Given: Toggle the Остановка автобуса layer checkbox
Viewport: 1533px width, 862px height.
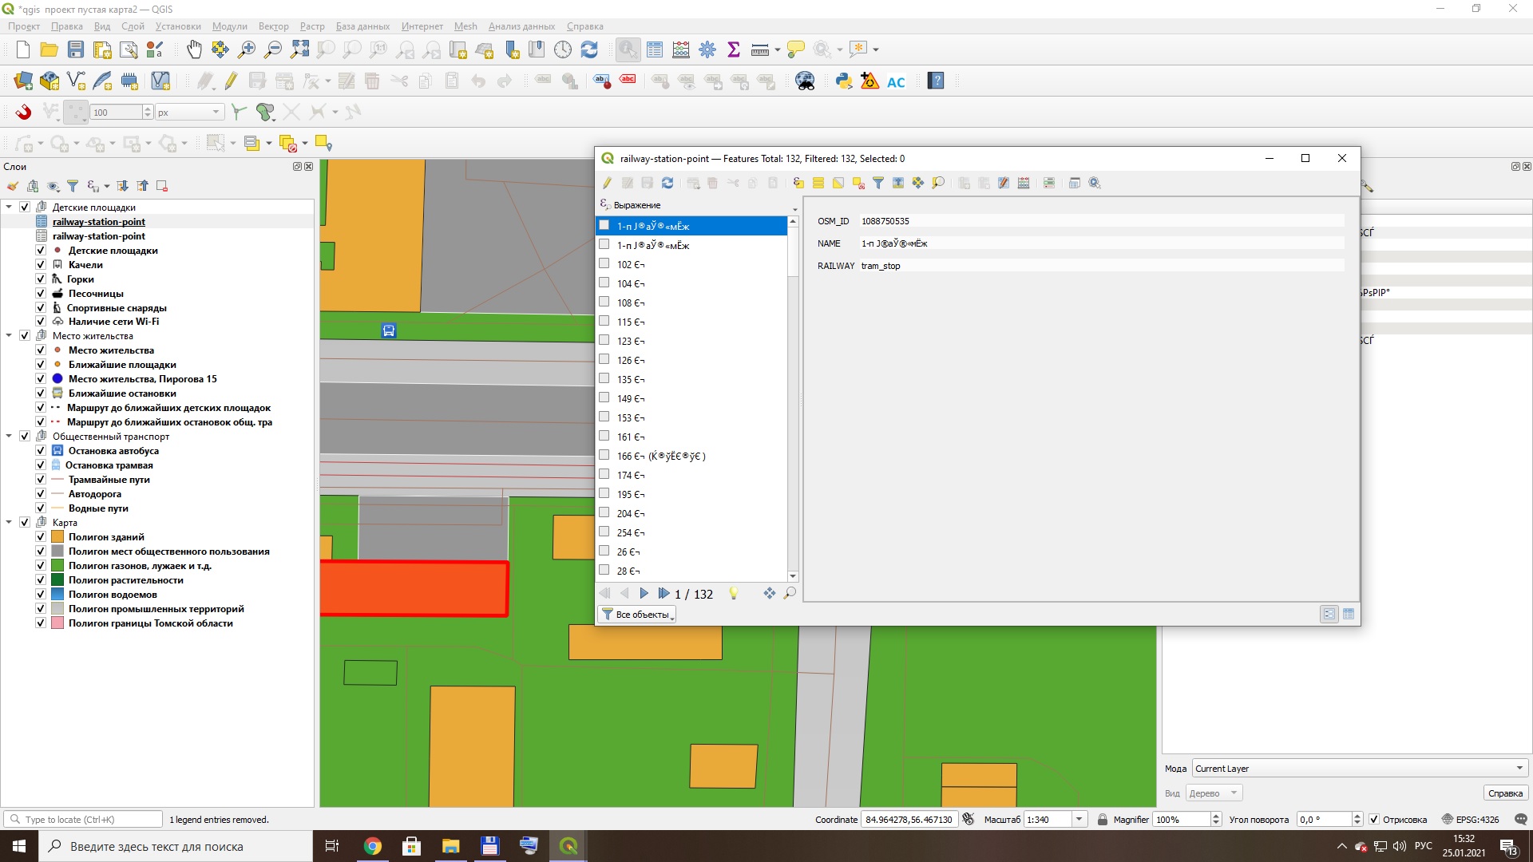Looking at the screenshot, I should coord(41,451).
